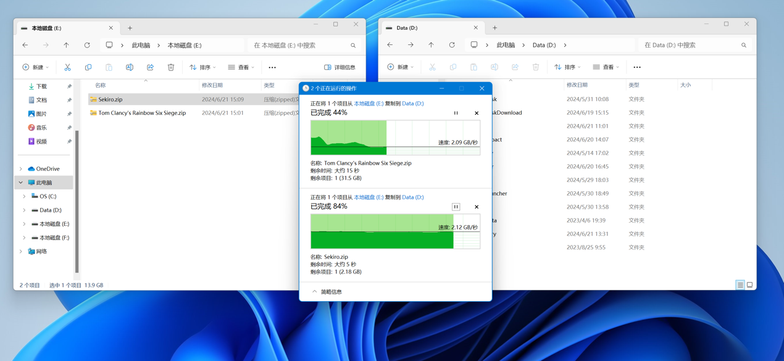Refresh the E: window
Viewport: 784px width, 361px height.
[x=87, y=45]
